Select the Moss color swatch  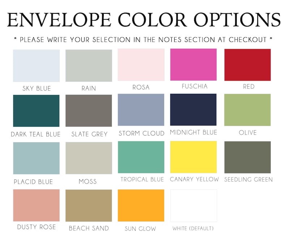click(89, 158)
